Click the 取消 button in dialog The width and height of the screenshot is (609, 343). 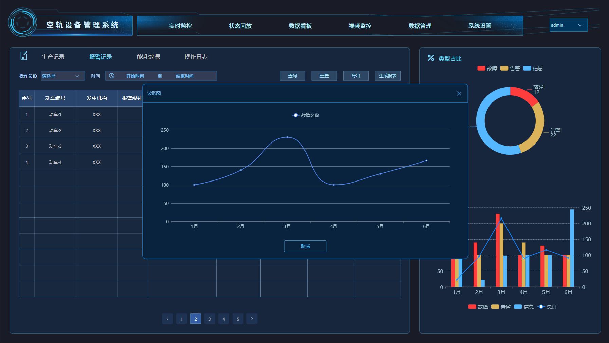pyautogui.click(x=305, y=246)
